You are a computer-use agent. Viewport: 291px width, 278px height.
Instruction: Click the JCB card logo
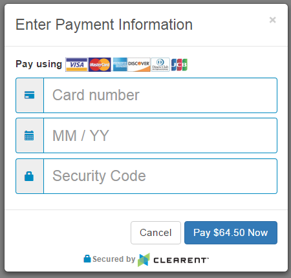[179, 65]
